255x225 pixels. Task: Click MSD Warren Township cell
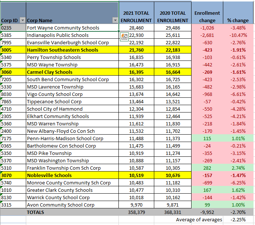point(72,124)
